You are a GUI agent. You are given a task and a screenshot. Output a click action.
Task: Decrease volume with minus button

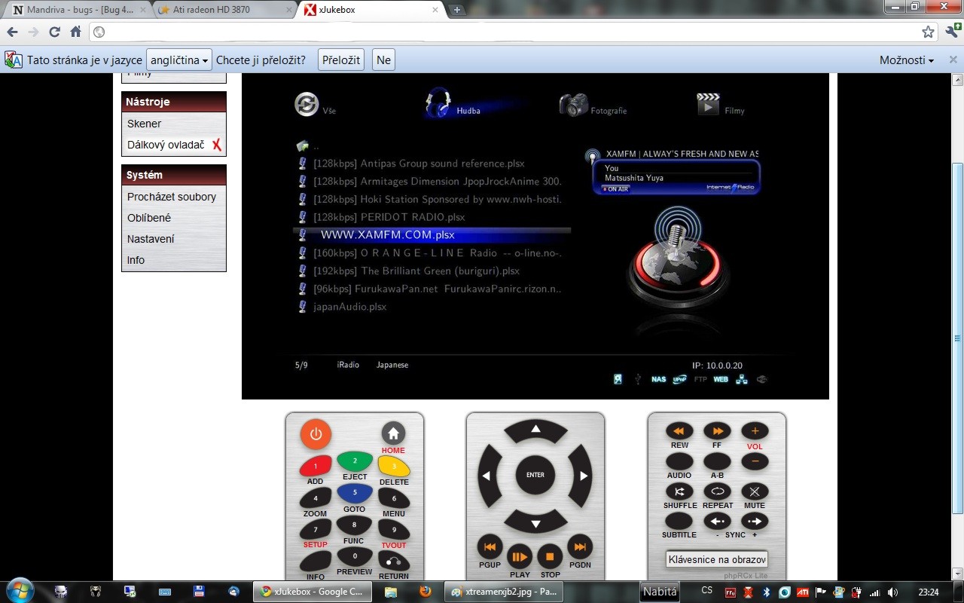point(755,461)
